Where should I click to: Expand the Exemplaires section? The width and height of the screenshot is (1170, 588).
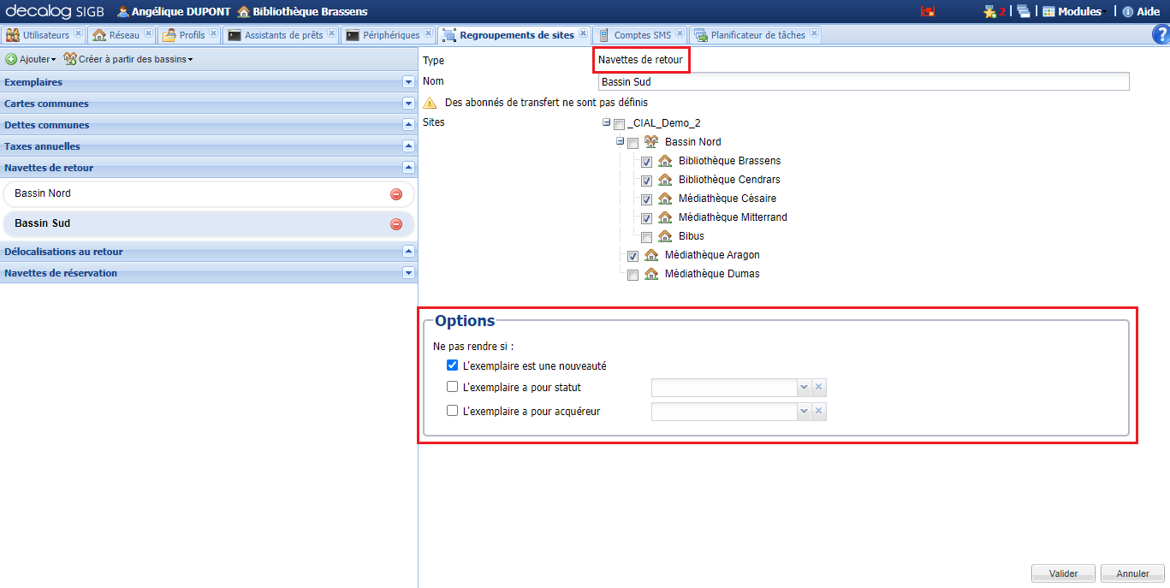(x=408, y=82)
